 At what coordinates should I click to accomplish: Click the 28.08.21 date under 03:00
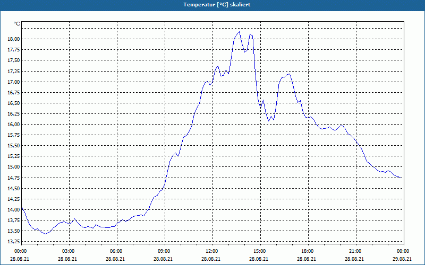pos(67,259)
